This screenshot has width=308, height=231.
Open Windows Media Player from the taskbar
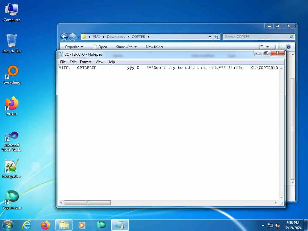82,225
